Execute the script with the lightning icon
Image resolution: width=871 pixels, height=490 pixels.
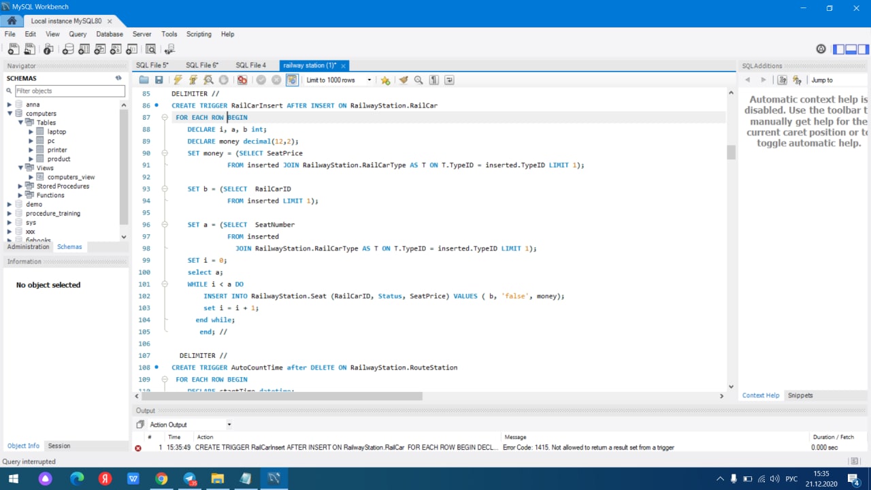pos(178,80)
